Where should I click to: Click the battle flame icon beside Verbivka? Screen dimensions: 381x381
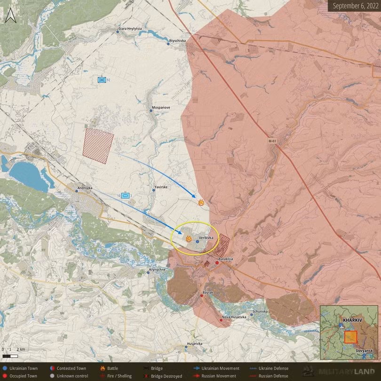pyautogui.click(x=189, y=238)
